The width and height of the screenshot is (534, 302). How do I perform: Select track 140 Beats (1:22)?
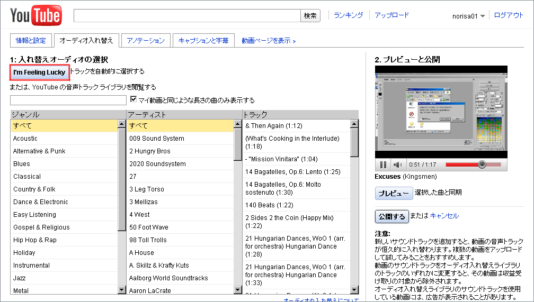(x=296, y=205)
